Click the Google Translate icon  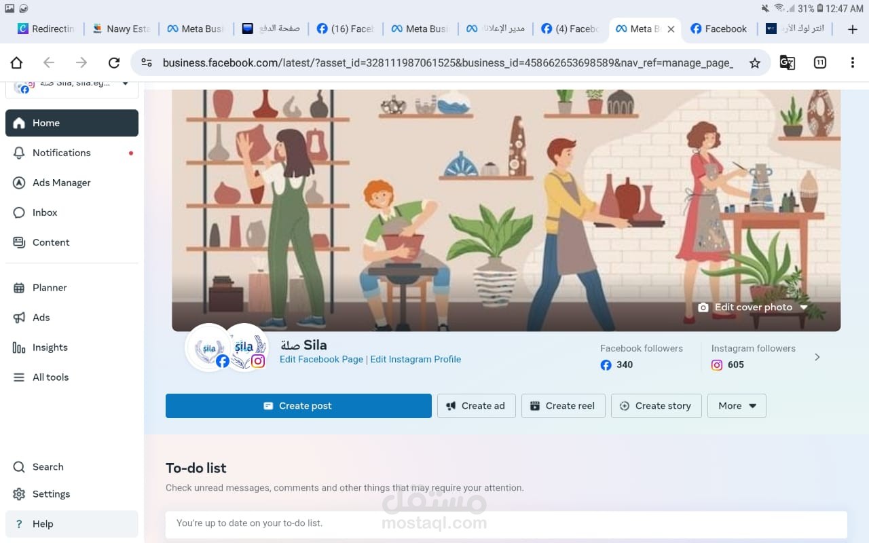click(787, 63)
